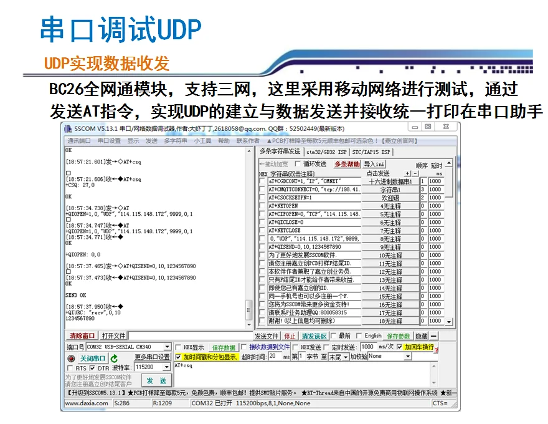Toggle the DTR checkbox

pyautogui.click(x=92, y=368)
